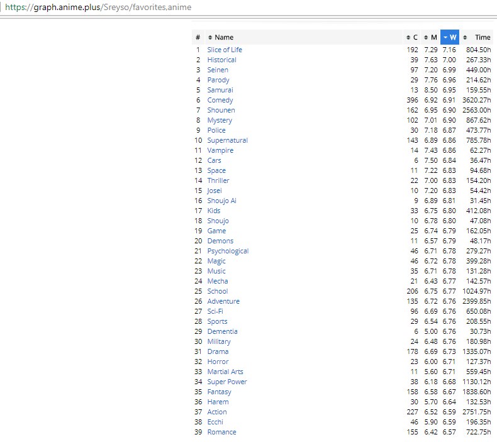
Task: Open the Super Power genre link
Action: (x=227, y=382)
